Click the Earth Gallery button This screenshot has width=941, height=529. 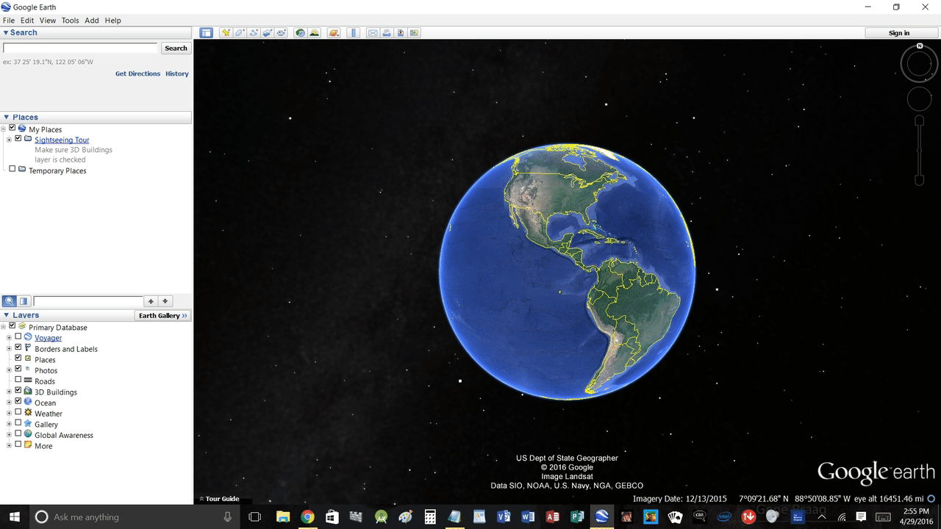point(162,315)
